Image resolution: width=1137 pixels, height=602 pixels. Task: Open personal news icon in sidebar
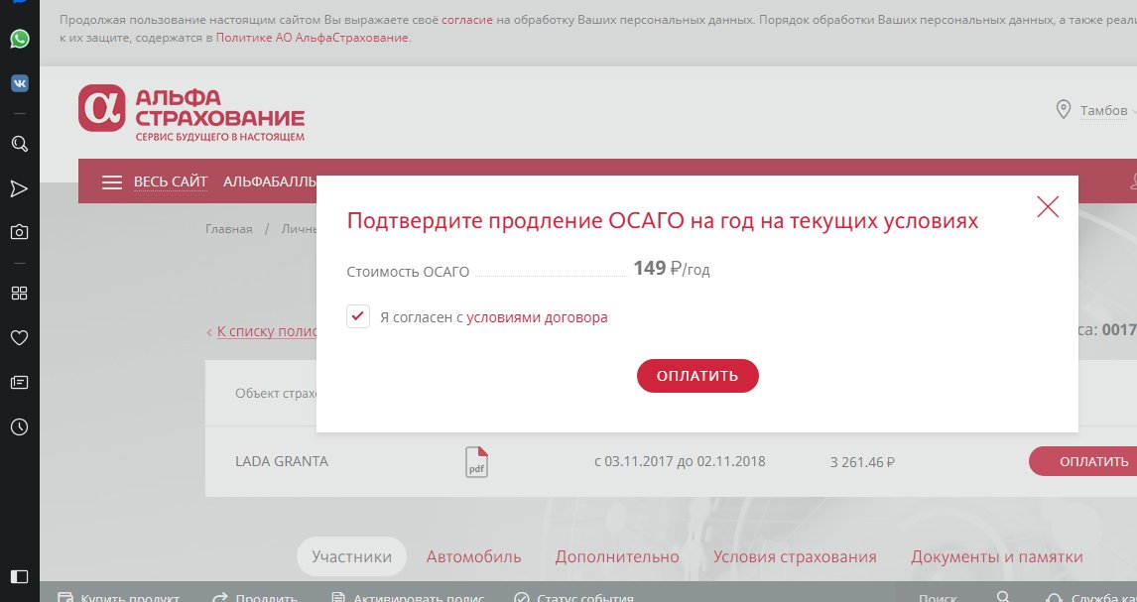20,383
